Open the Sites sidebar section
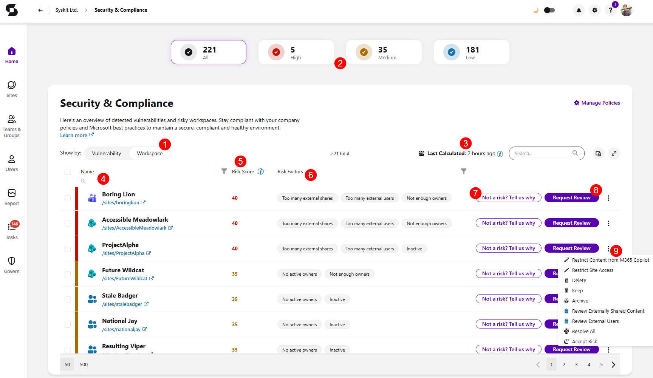Viewport: 653px width, 378px height. (x=12, y=89)
